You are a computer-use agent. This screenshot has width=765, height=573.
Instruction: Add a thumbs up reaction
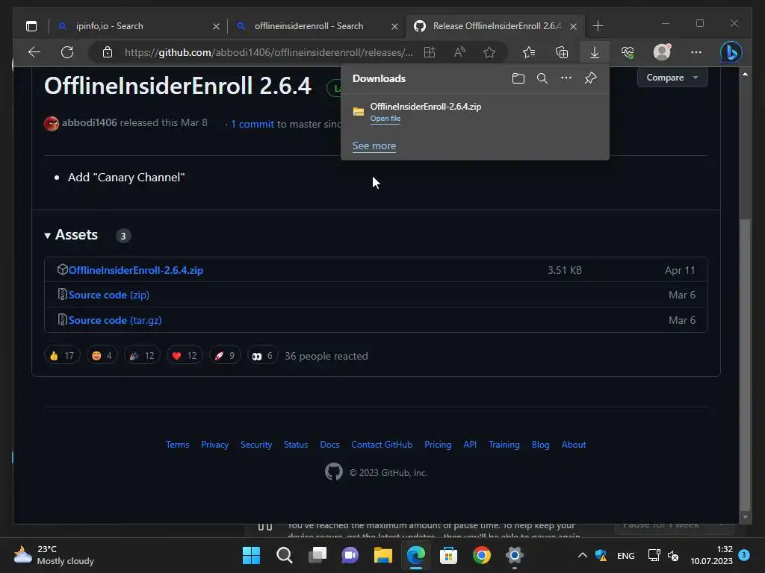click(x=62, y=356)
